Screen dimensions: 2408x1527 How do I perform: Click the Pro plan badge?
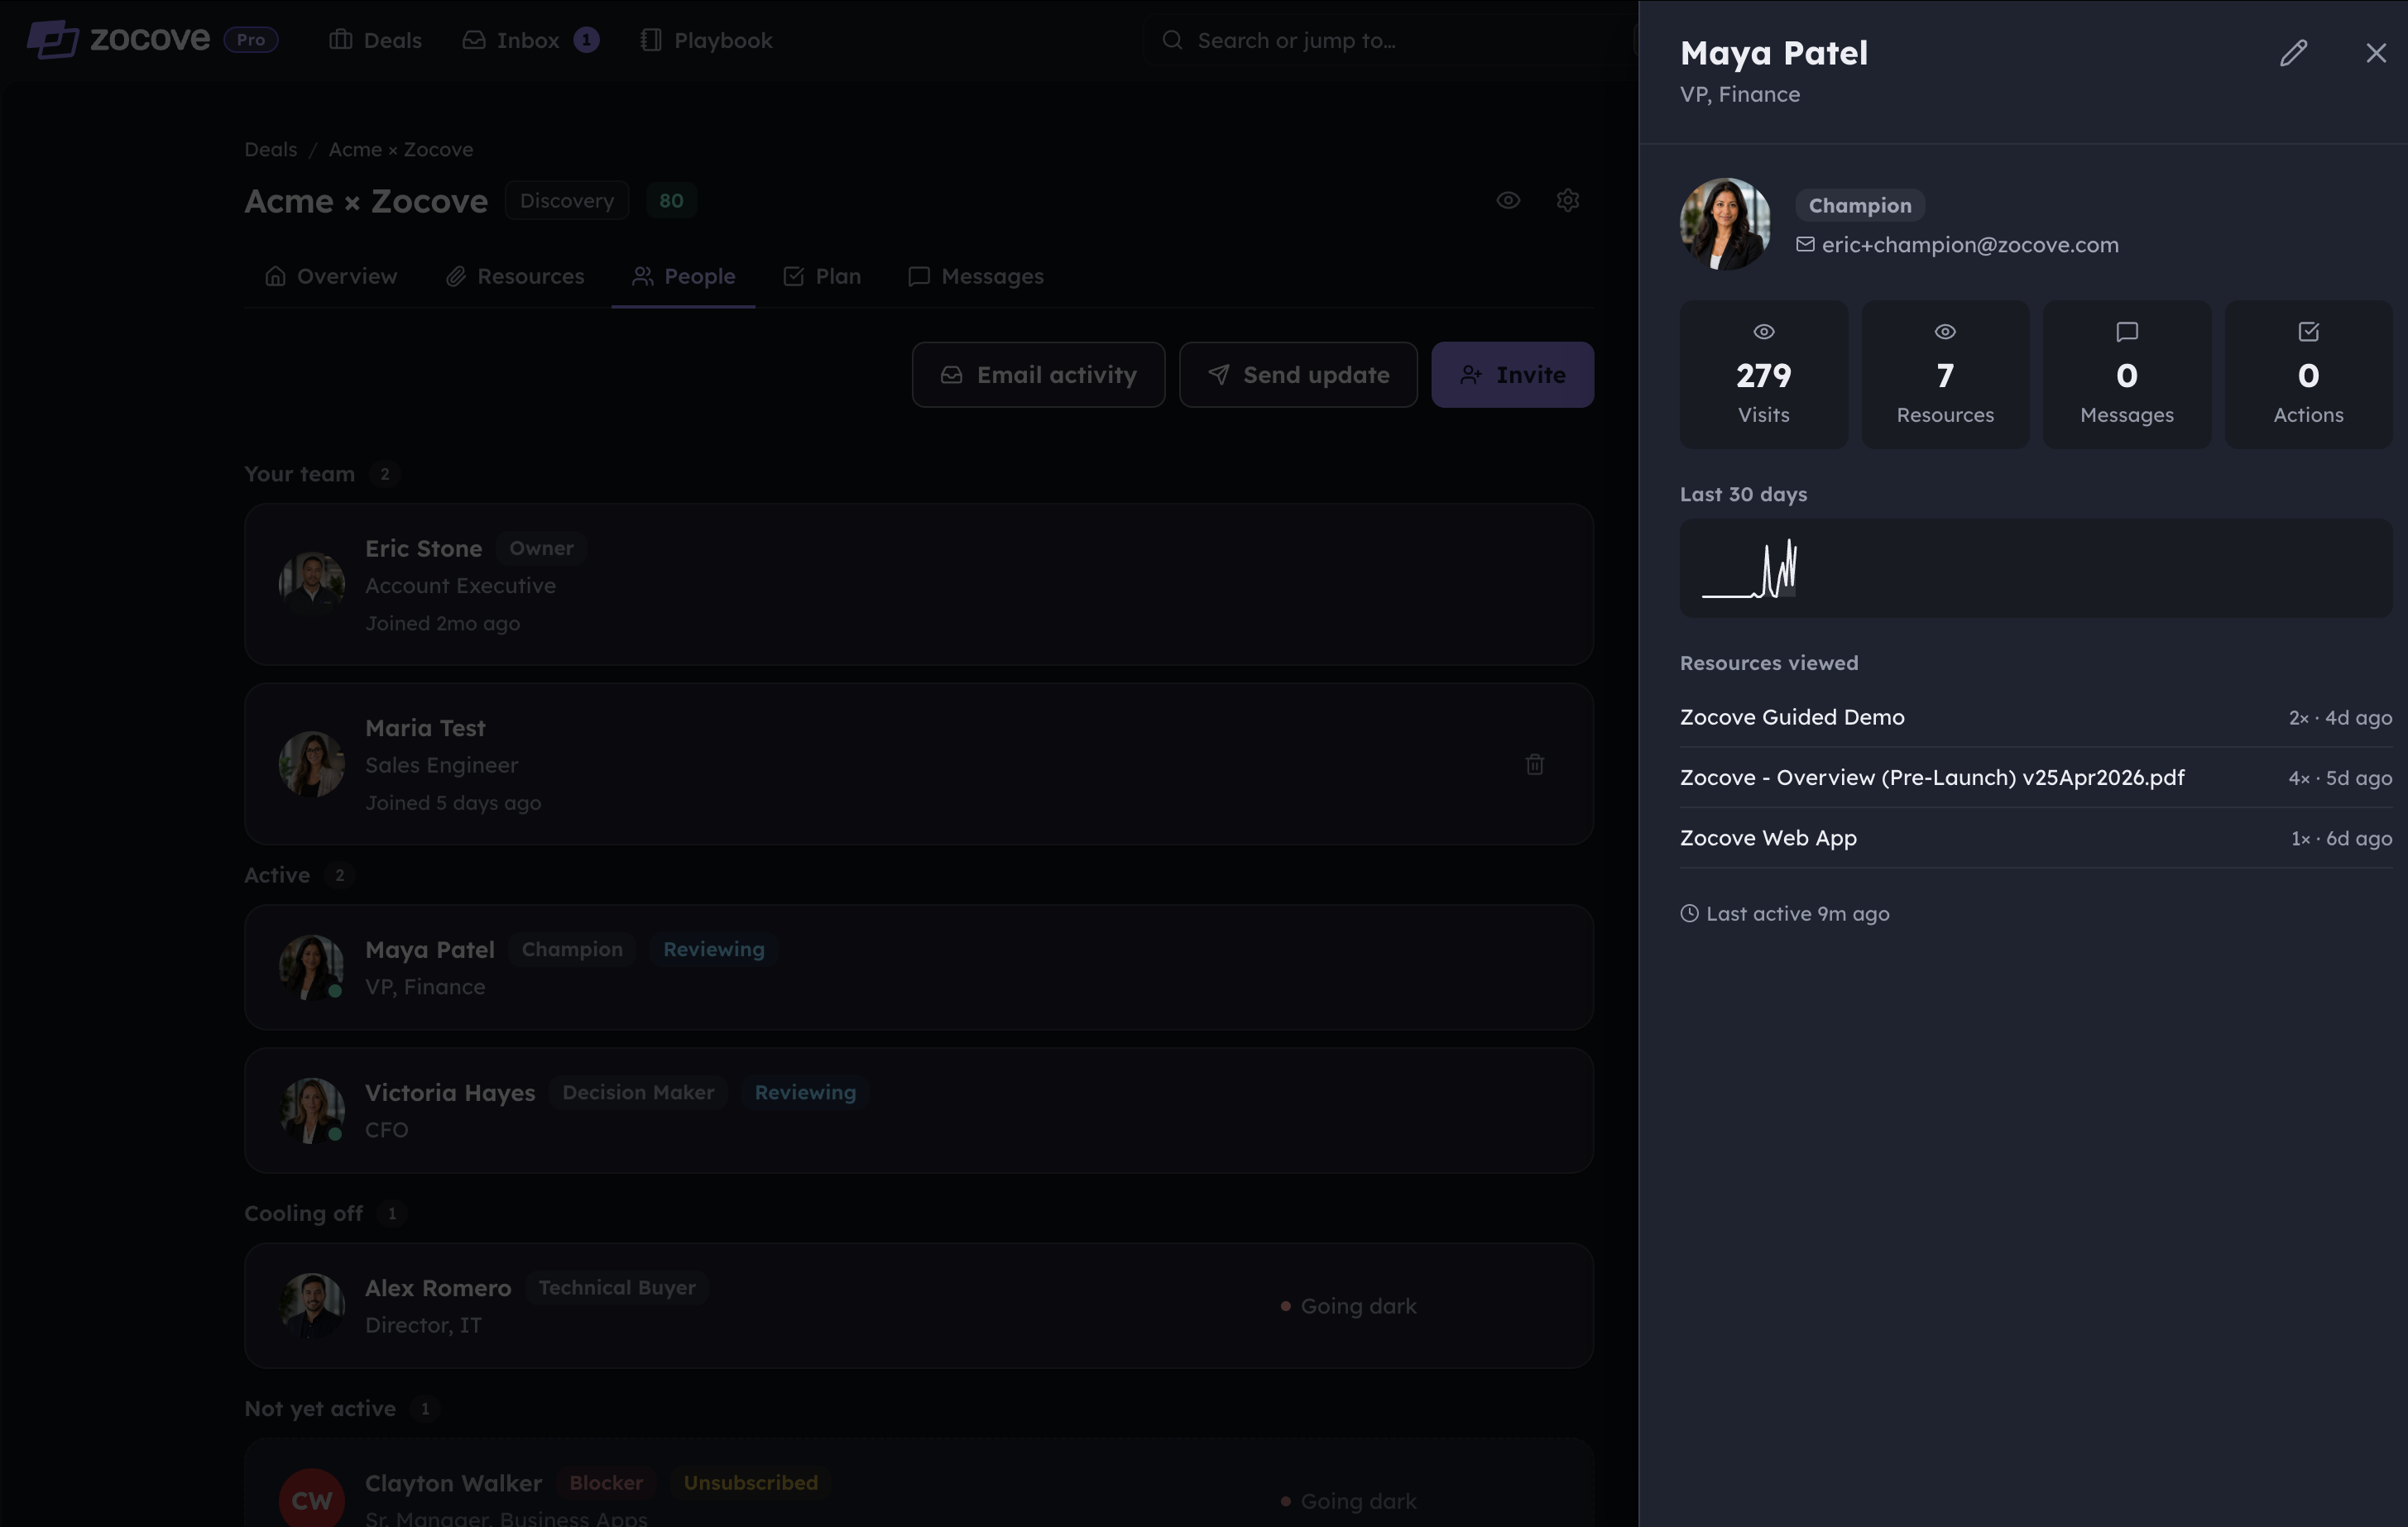[251, 40]
